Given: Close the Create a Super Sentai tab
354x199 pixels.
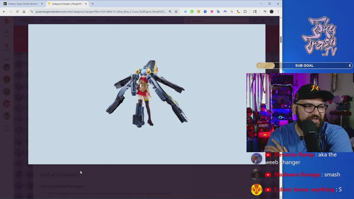Looking at the screenshot, I should click(42, 4).
